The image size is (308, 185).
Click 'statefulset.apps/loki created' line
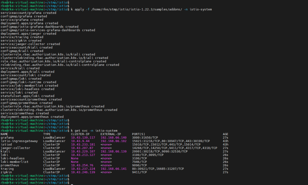(27, 96)
